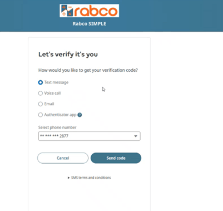Pick the Authenticator app radio button
223x211 pixels.
coord(41,115)
